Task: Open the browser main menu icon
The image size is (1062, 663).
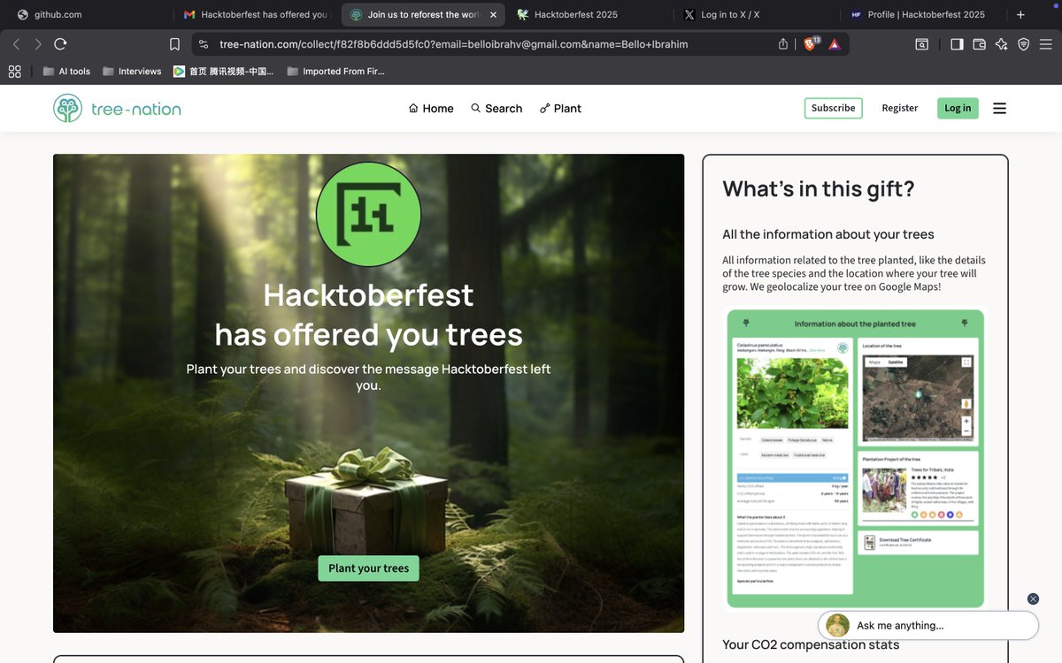Action: coord(1045,44)
